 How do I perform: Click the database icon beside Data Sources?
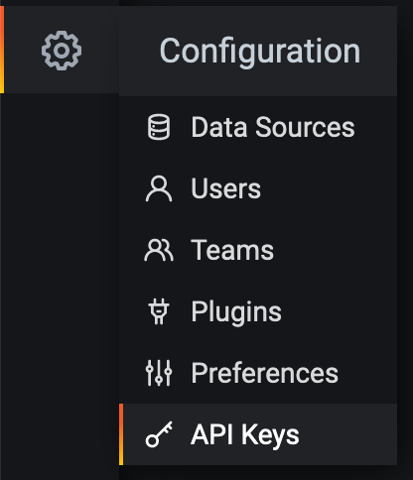coord(159,127)
